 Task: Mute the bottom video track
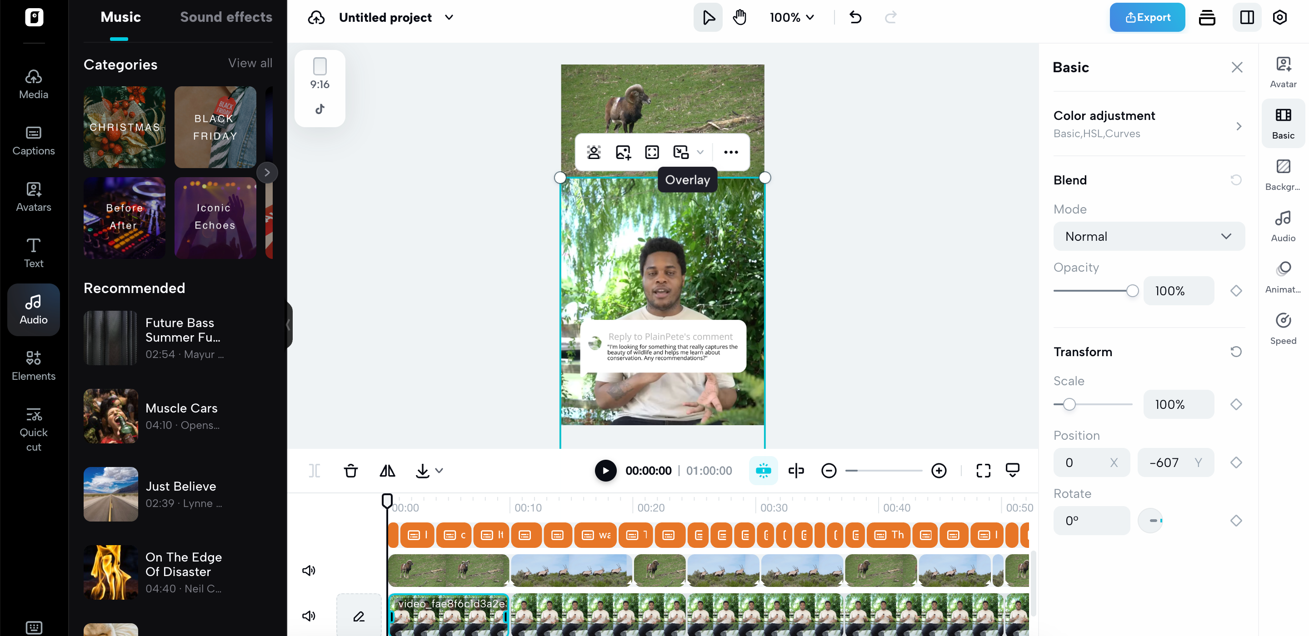click(309, 616)
